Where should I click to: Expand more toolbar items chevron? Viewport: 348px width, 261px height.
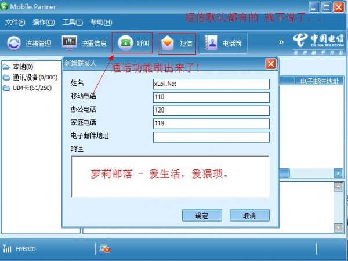(x=281, y=42)
